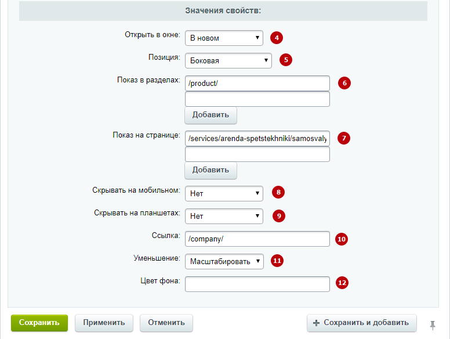Click the empty second Показ на странице field
Image resolution: width=450 pixels, height=339 pixels.
coord(257,154)
